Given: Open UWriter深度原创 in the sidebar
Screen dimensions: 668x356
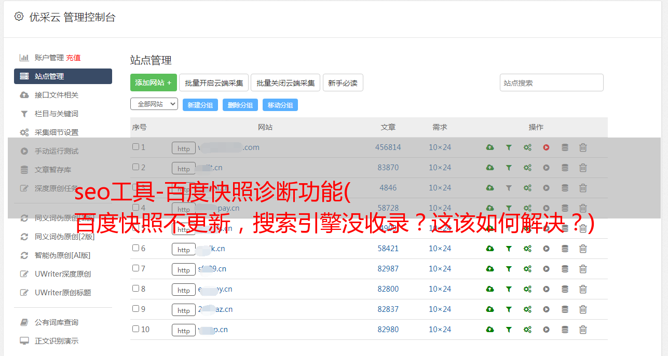Looking at the screenshot, I should point(63,274).
